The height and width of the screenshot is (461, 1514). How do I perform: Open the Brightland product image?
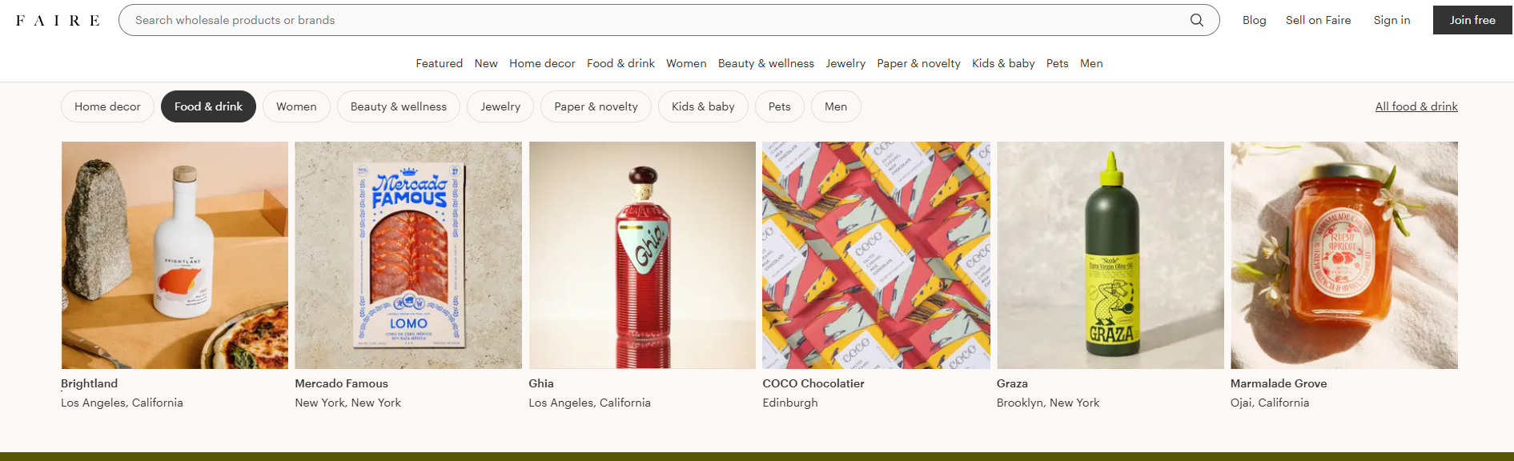pyautogui.click(x=175, y=255)
